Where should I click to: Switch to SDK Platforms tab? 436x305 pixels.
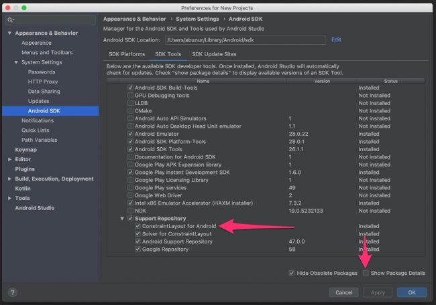(127, 54)
